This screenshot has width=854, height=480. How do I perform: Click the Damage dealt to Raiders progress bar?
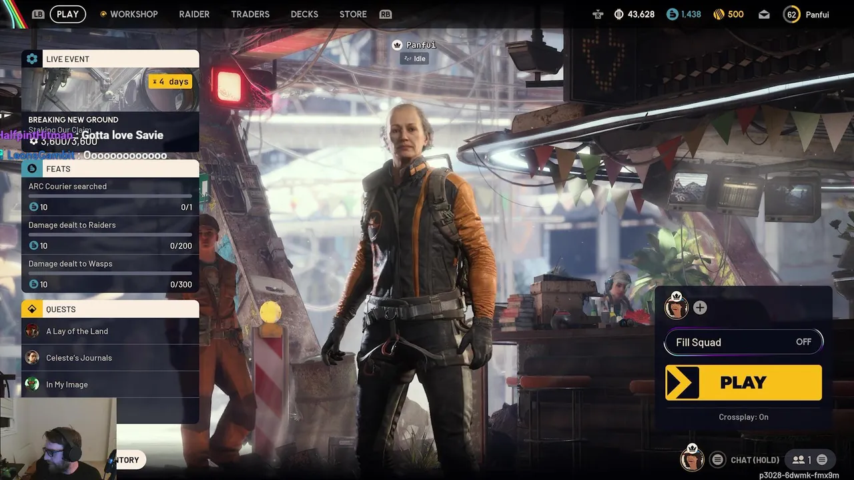tap(110, 235)
